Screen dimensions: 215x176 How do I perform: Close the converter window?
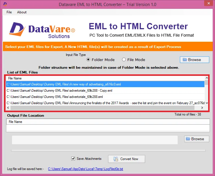pos(209,3)
